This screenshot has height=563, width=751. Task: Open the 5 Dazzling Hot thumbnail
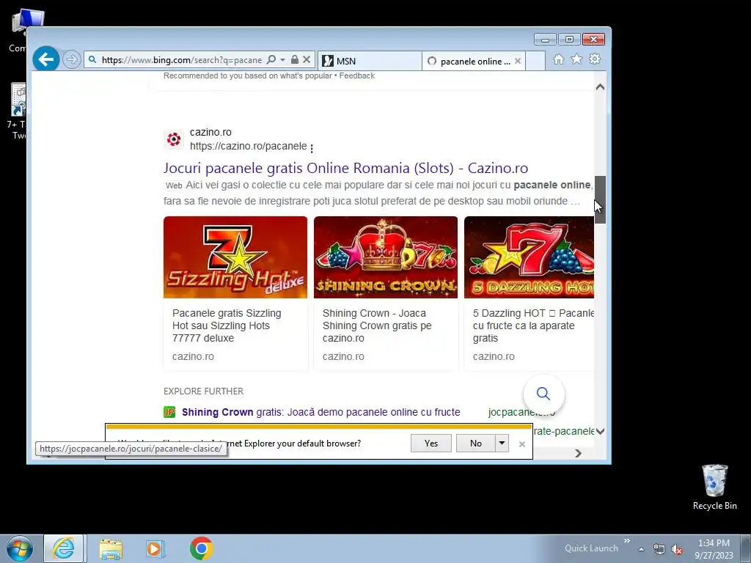coord(529,257)
